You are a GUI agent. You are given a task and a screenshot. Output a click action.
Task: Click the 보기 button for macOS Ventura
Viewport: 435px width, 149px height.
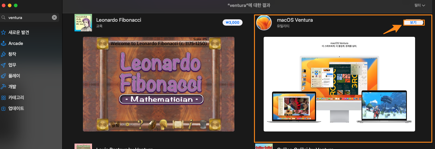point(414,23)
